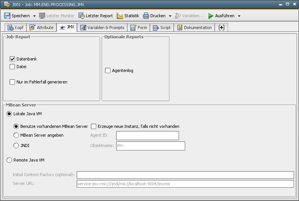Switch to the Attribute tab
This screenshot has width=299, height=201.
pyautogui.click(x=41, y=28)
